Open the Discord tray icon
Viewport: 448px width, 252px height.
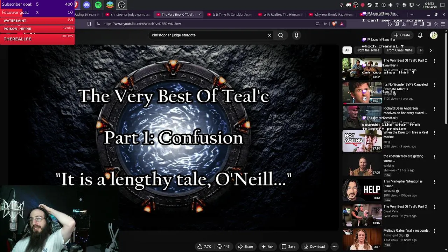pos(349,5)
